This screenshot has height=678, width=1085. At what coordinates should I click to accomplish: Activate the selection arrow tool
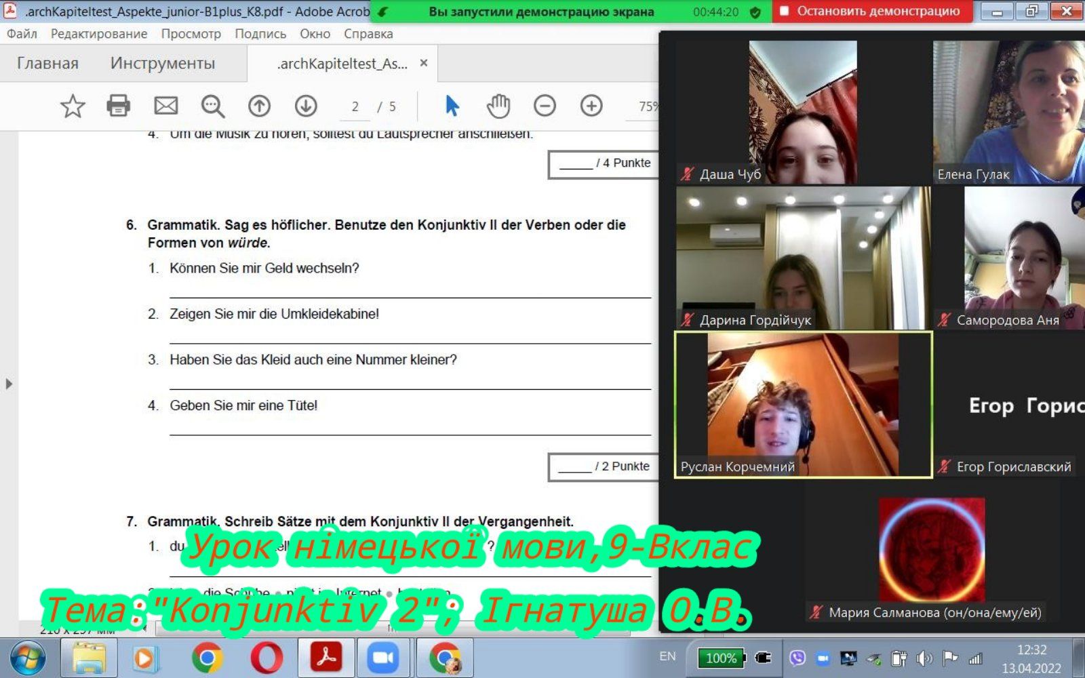coord(452,106)
